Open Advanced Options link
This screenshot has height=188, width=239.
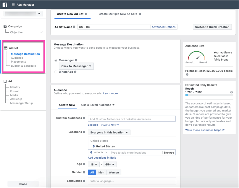click(164, 27)
